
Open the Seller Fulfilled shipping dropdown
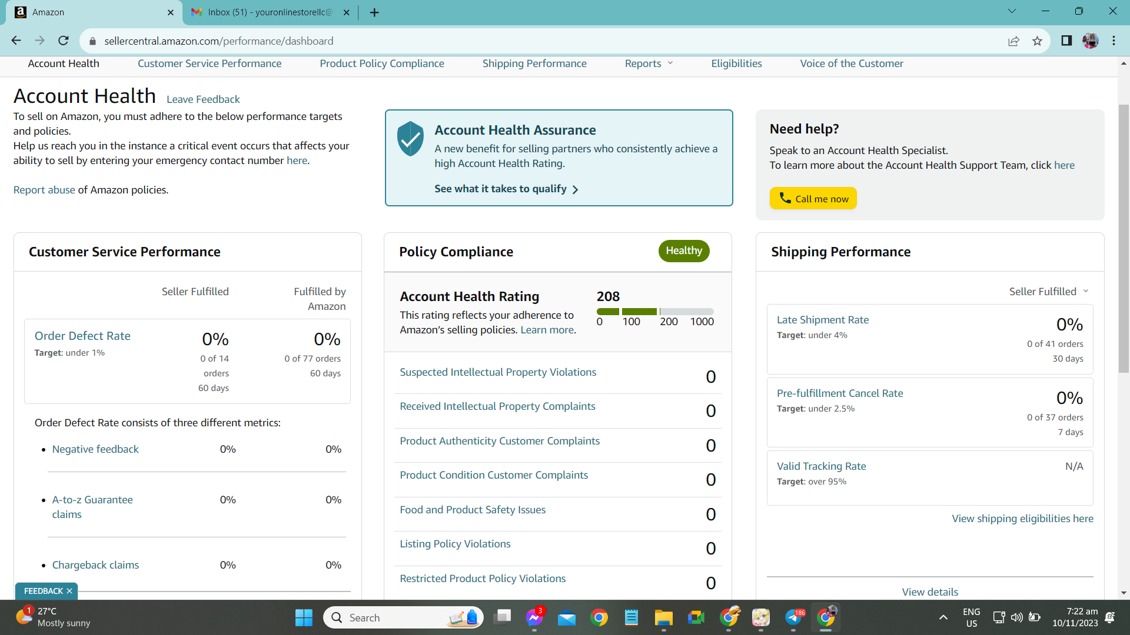tap(1049, 292)
